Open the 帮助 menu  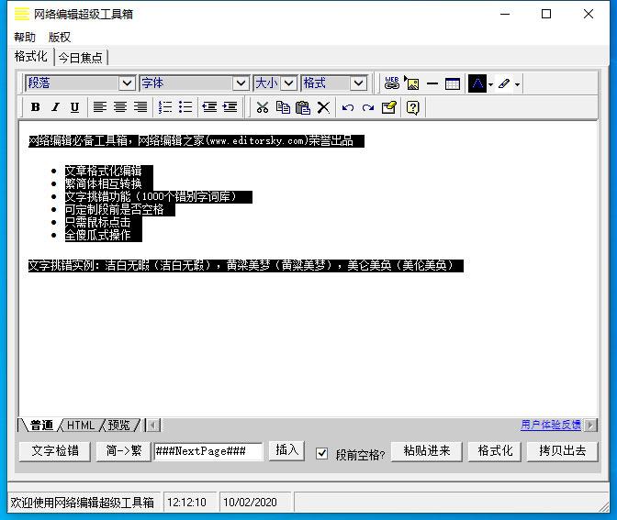25,38
